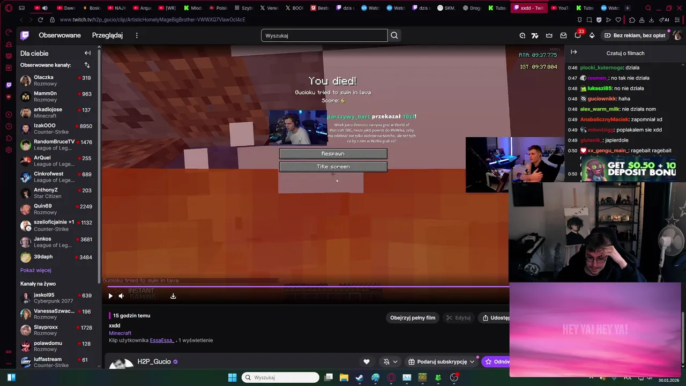Click the Obejrzyj pełny film button
This screenshot has height=386, width=686.
tap(413, 317)
